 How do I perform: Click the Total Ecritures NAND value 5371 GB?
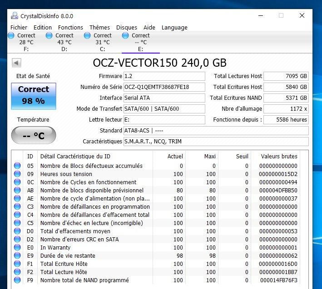[286, 98]
